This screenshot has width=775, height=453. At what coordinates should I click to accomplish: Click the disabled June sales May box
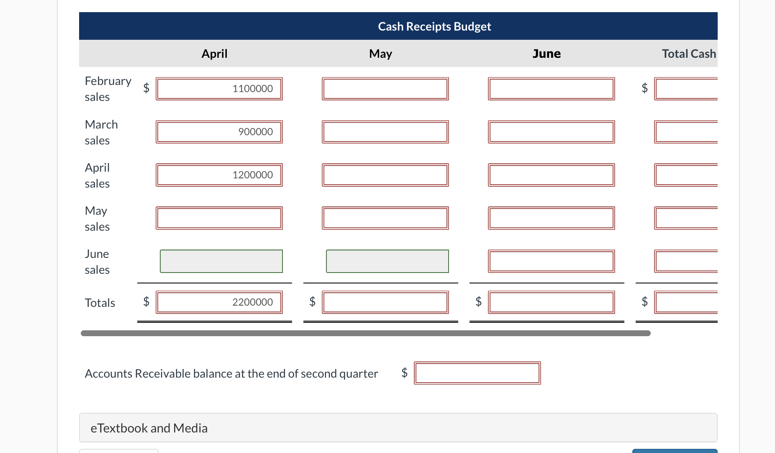387,261
